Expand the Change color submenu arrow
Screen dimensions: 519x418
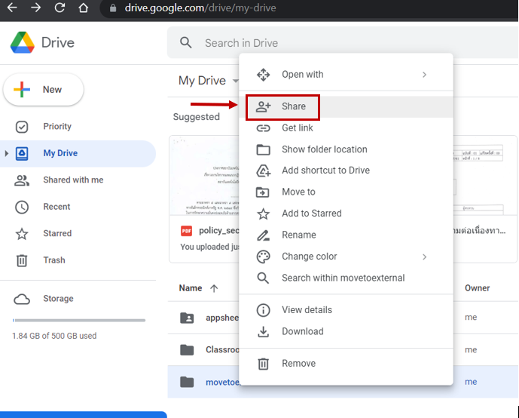(x=424, y=257)
